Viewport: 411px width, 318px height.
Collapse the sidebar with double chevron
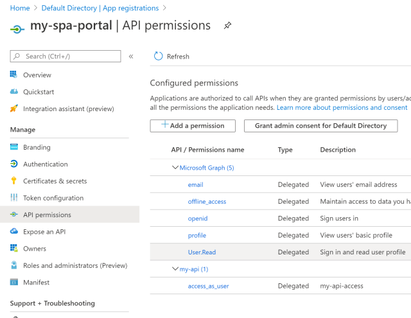(131, 57)
